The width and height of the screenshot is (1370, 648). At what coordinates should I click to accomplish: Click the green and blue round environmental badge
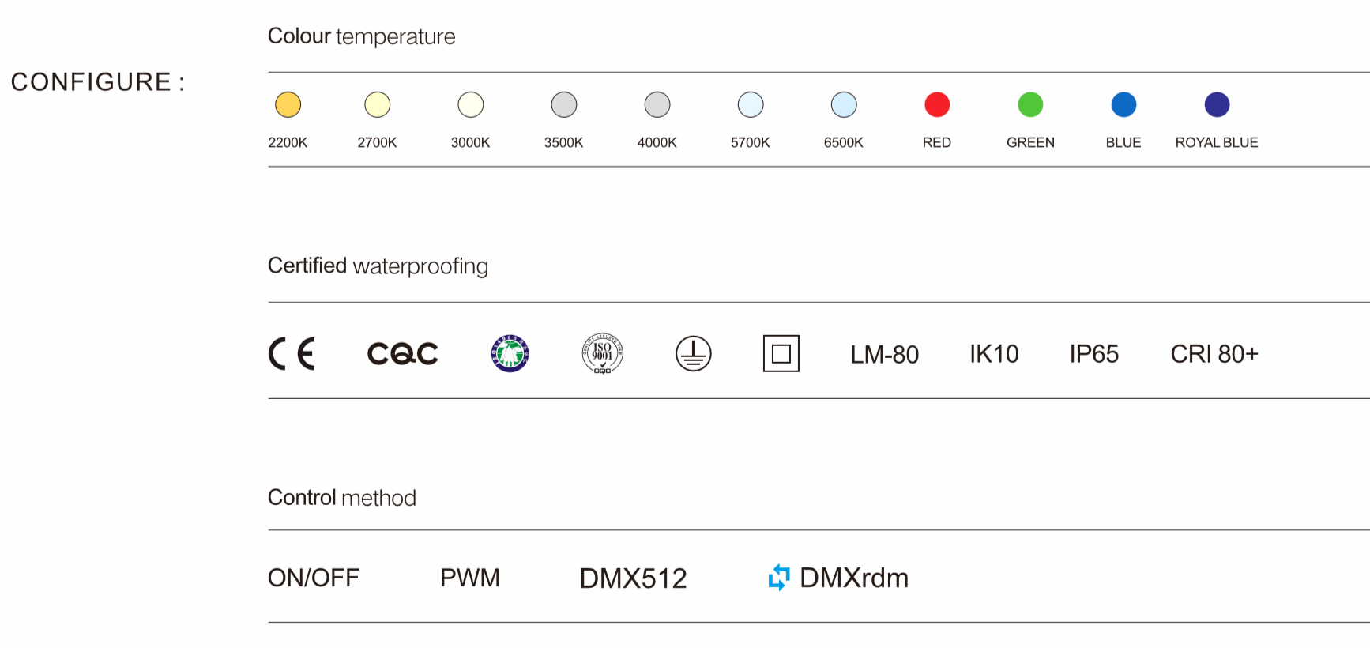[510, 353]
